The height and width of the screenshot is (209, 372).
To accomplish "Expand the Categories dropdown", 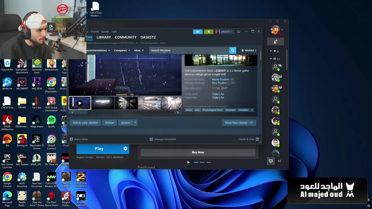I will click(122, 51).
